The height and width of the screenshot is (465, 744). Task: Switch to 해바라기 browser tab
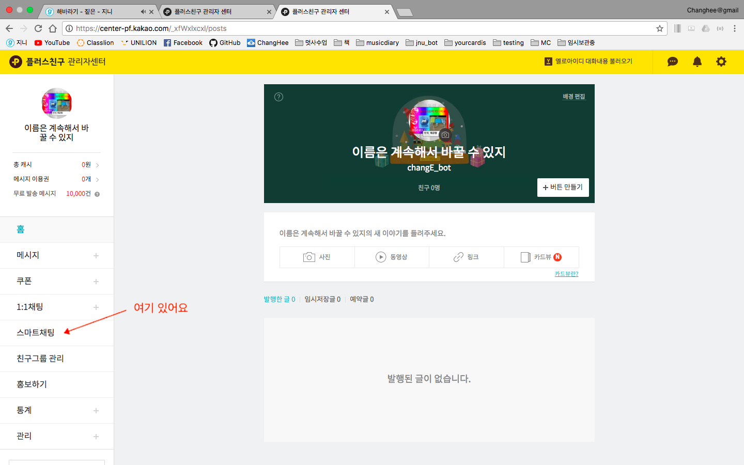98,11
